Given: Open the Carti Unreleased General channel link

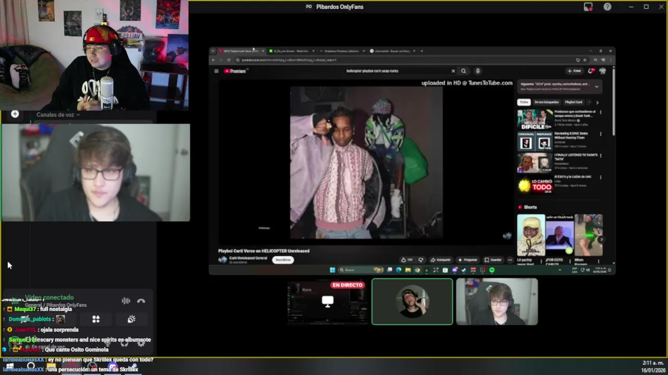Looking at the screenshot, I should 248,258.
